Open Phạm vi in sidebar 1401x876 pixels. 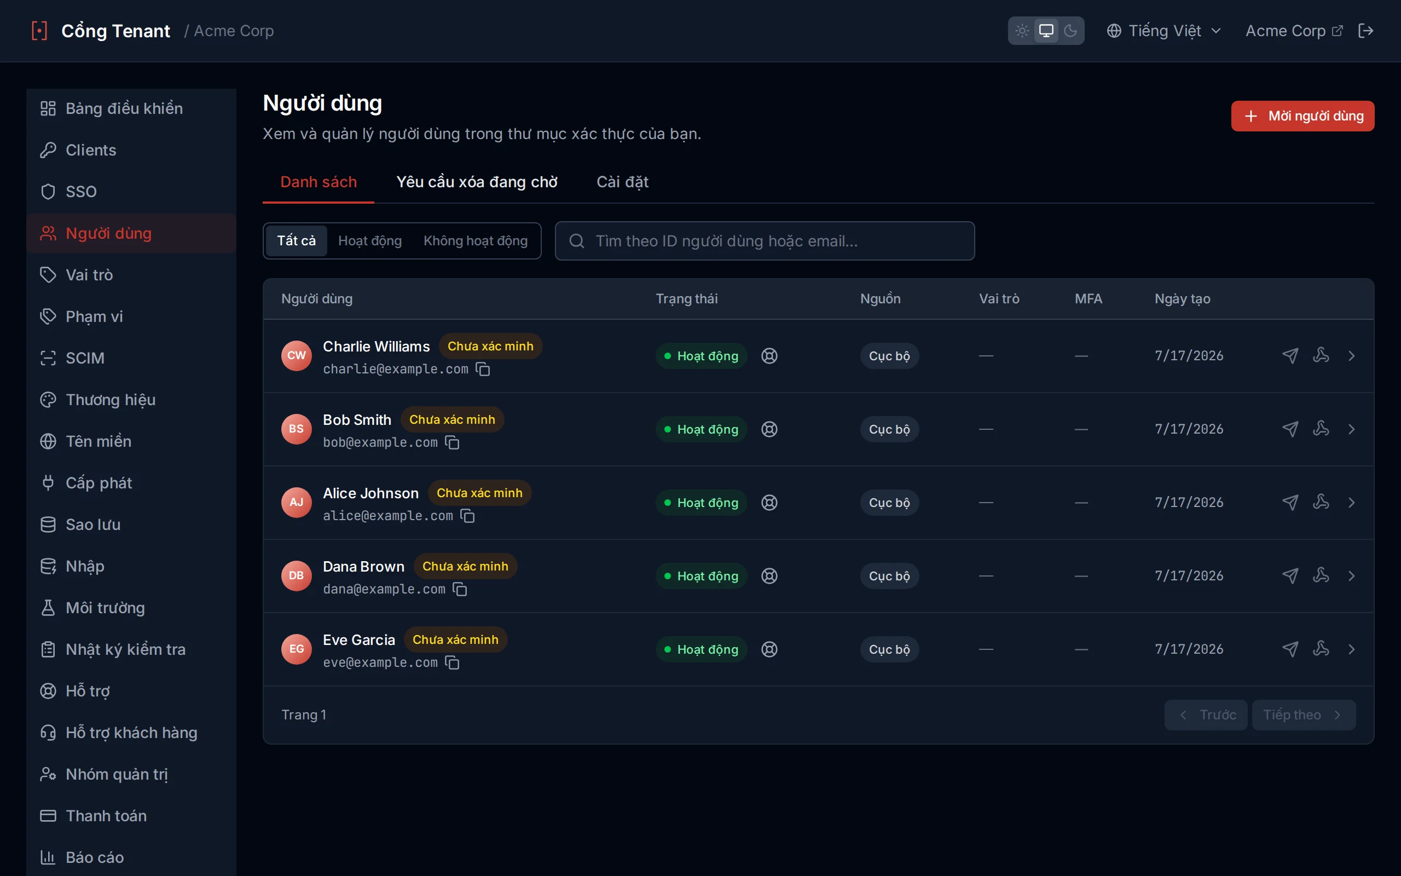(131, 316)
